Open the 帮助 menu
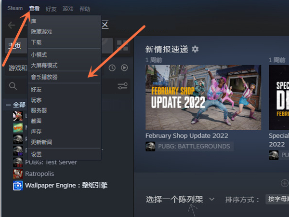Screen dimensions: 289x217 [84, 9]
